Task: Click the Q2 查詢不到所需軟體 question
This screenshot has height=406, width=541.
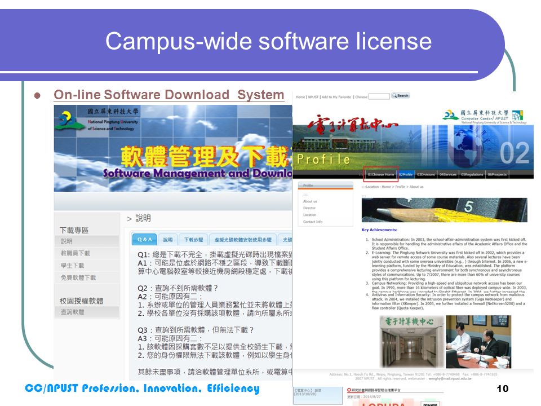Action: click(178, 288)
